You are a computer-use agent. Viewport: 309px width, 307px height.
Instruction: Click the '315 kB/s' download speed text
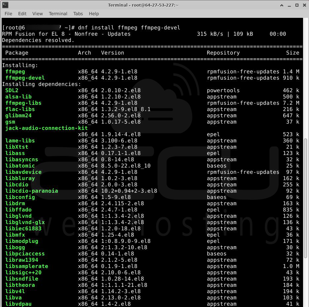[x=210, y=34]
